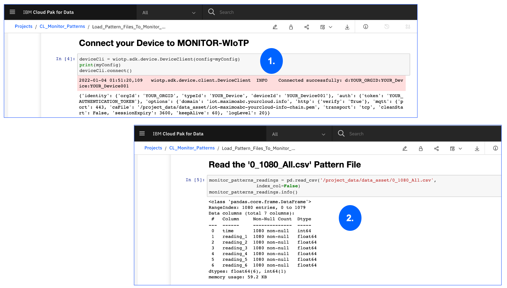Click Load_Pattern_Files_To_Monitor_... name in bottom window
This screenshot has width=507, height=288.
259,148
